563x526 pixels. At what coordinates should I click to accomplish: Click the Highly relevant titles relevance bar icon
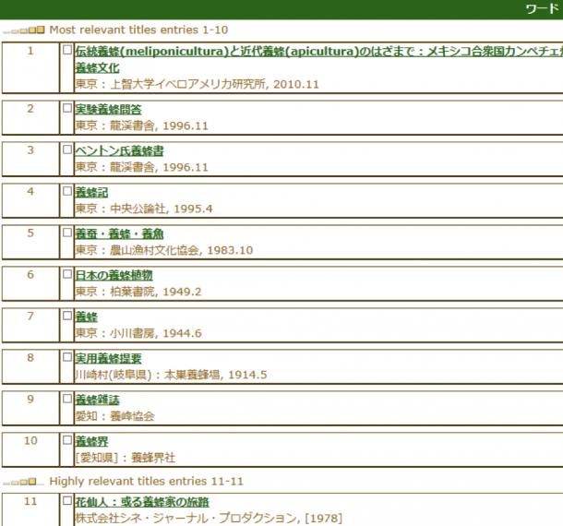click(24, 482)
